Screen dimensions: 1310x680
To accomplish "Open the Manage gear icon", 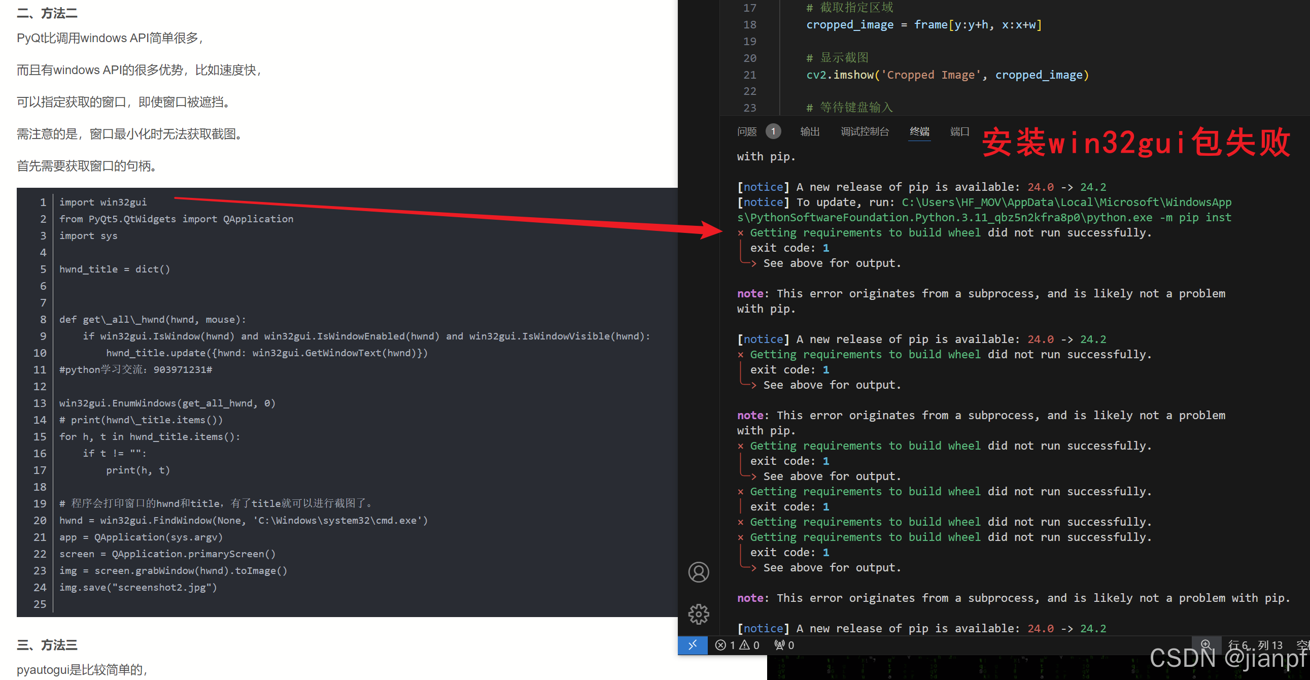I will (698, 614).
